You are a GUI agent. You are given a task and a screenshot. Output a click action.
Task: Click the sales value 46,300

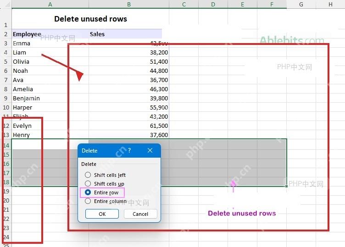(x=129, y=89)
